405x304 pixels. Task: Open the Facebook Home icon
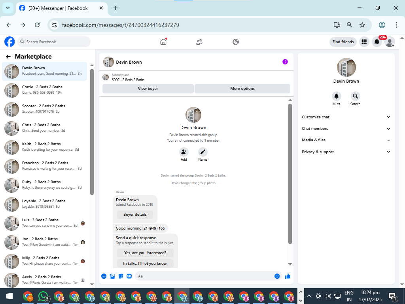(163, 42)
